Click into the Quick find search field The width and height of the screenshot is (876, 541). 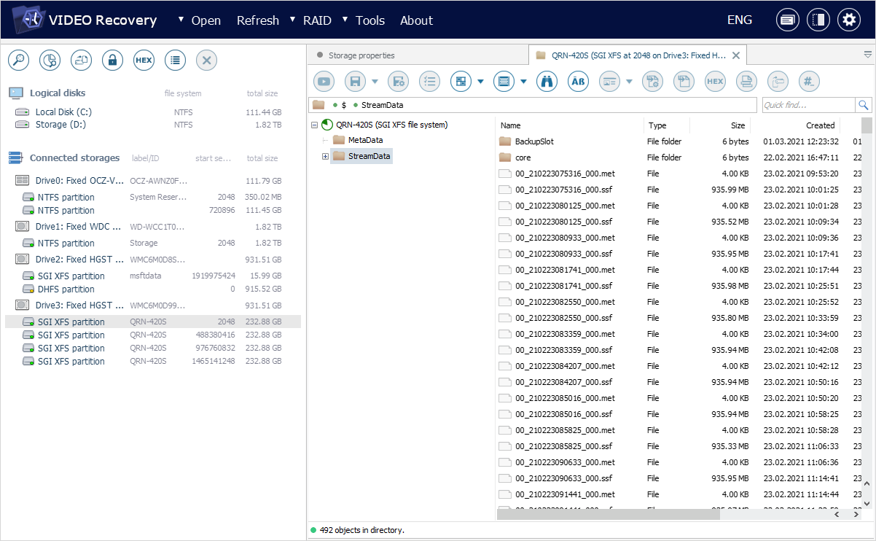point(807,105)
